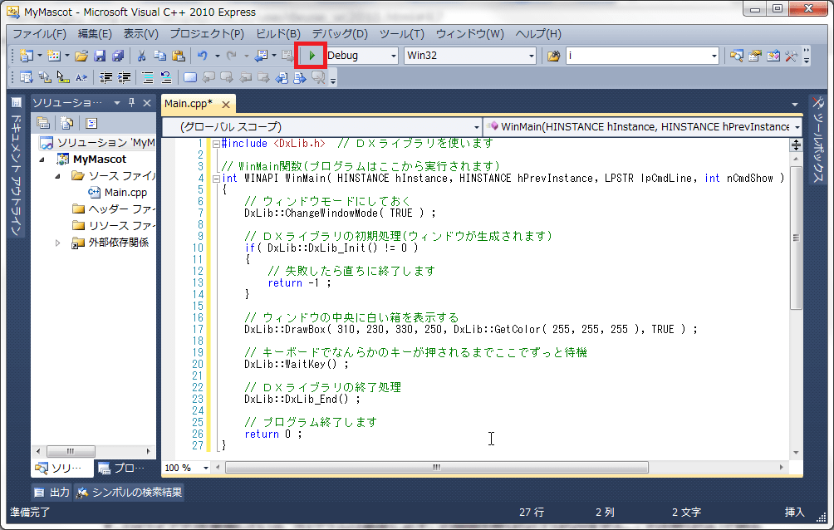
Task: Open the New Project button dropdown arrow
Action: 39,56
